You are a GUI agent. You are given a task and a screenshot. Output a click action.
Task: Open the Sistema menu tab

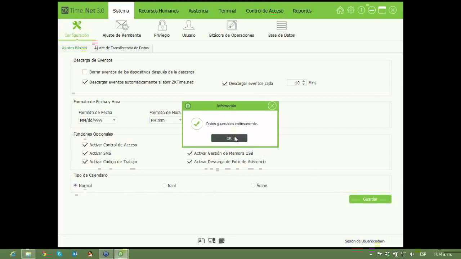[121, 10]
